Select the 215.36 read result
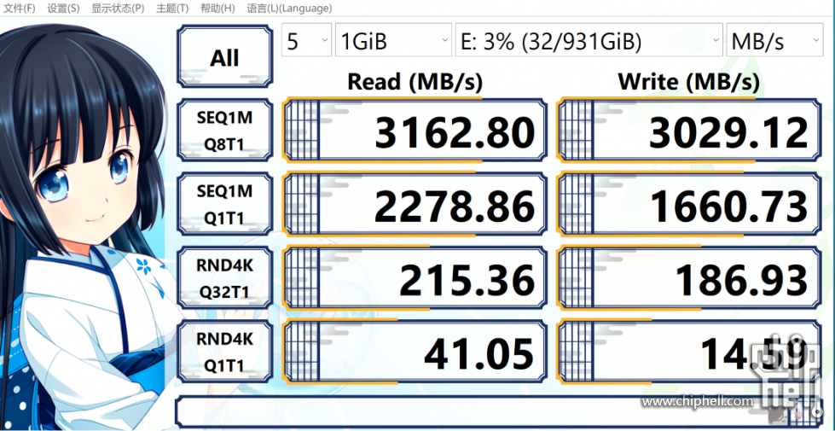Viewport: 835px width, 431px height. pyautogui.click(x=415, y=277)
